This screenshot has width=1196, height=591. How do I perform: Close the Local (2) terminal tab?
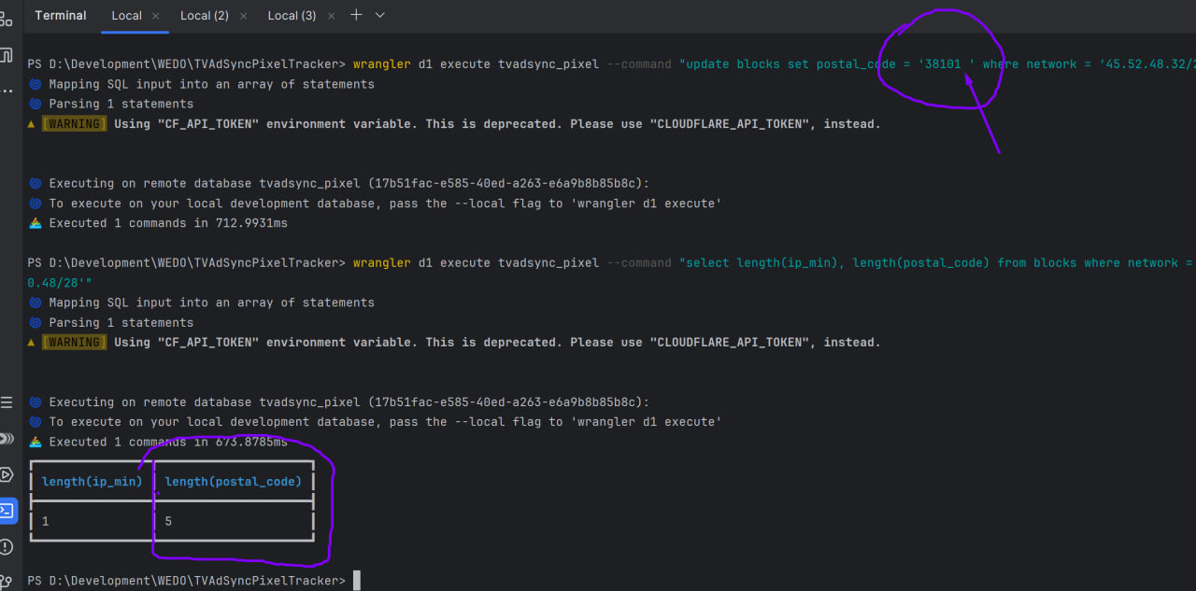[x=243, y=16]
